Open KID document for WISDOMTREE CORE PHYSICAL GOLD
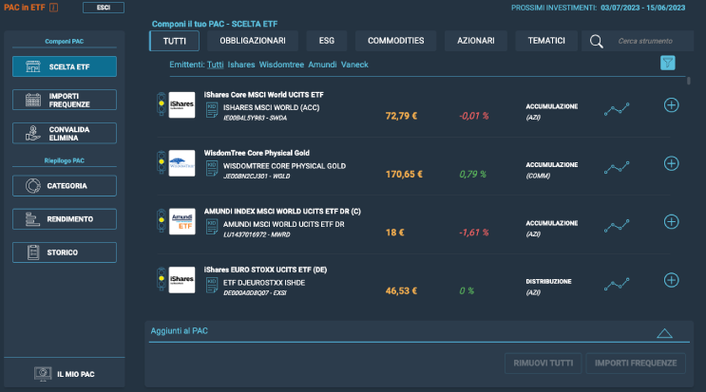The width and height of the screenshot is (706, 392). [x=212, y=169]
